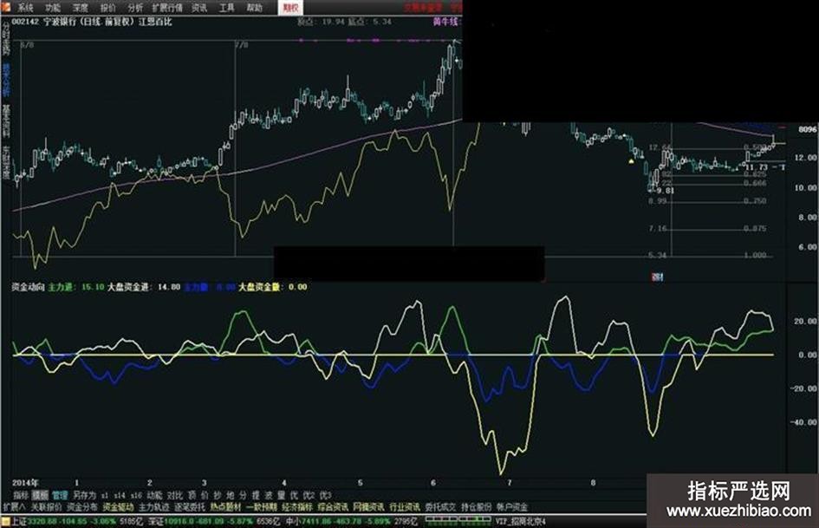Open the 逐笔委托 tab
Image resolution: width=819 pixels, height=528 pixels.
190,507
